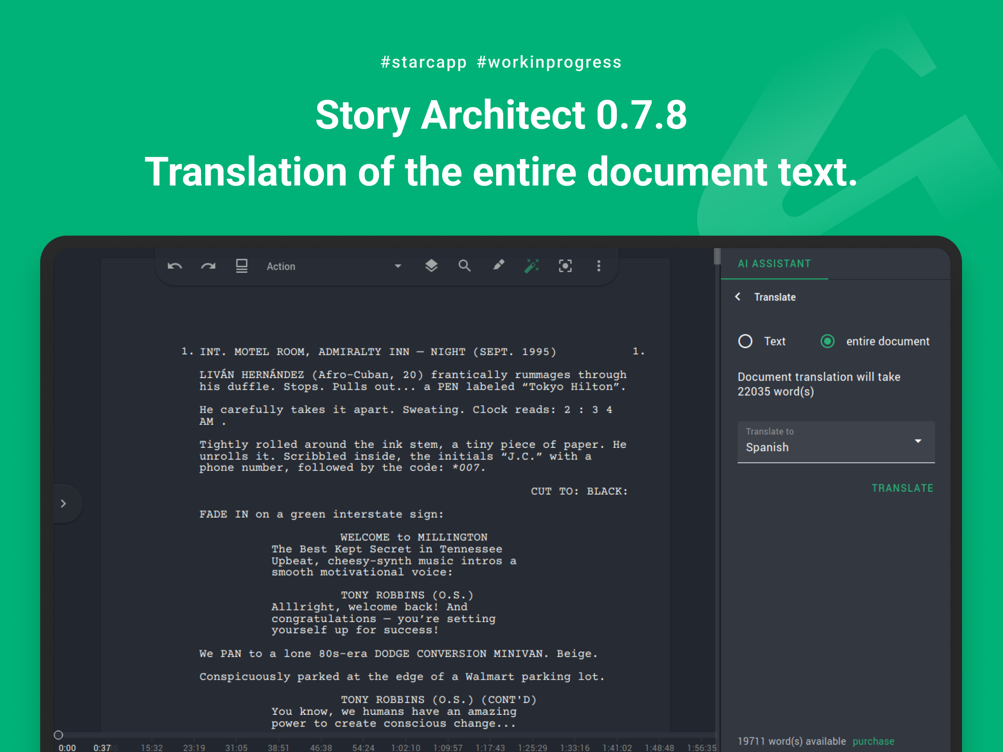Viewport: 1003px width, 752px height.
Task: Select the Text radio button
Action: point(745,341)
